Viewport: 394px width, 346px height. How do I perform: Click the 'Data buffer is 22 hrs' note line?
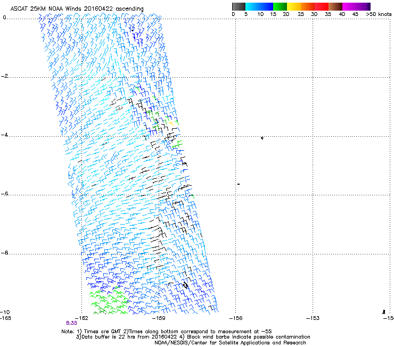click(x=193, y=337)
